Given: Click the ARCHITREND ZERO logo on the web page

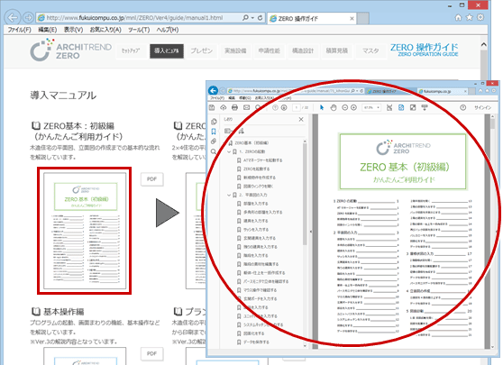Looking at the screenshot, I should coord(70,50).
